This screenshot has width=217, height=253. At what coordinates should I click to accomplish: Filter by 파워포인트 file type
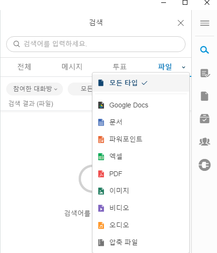click(141, 139)
